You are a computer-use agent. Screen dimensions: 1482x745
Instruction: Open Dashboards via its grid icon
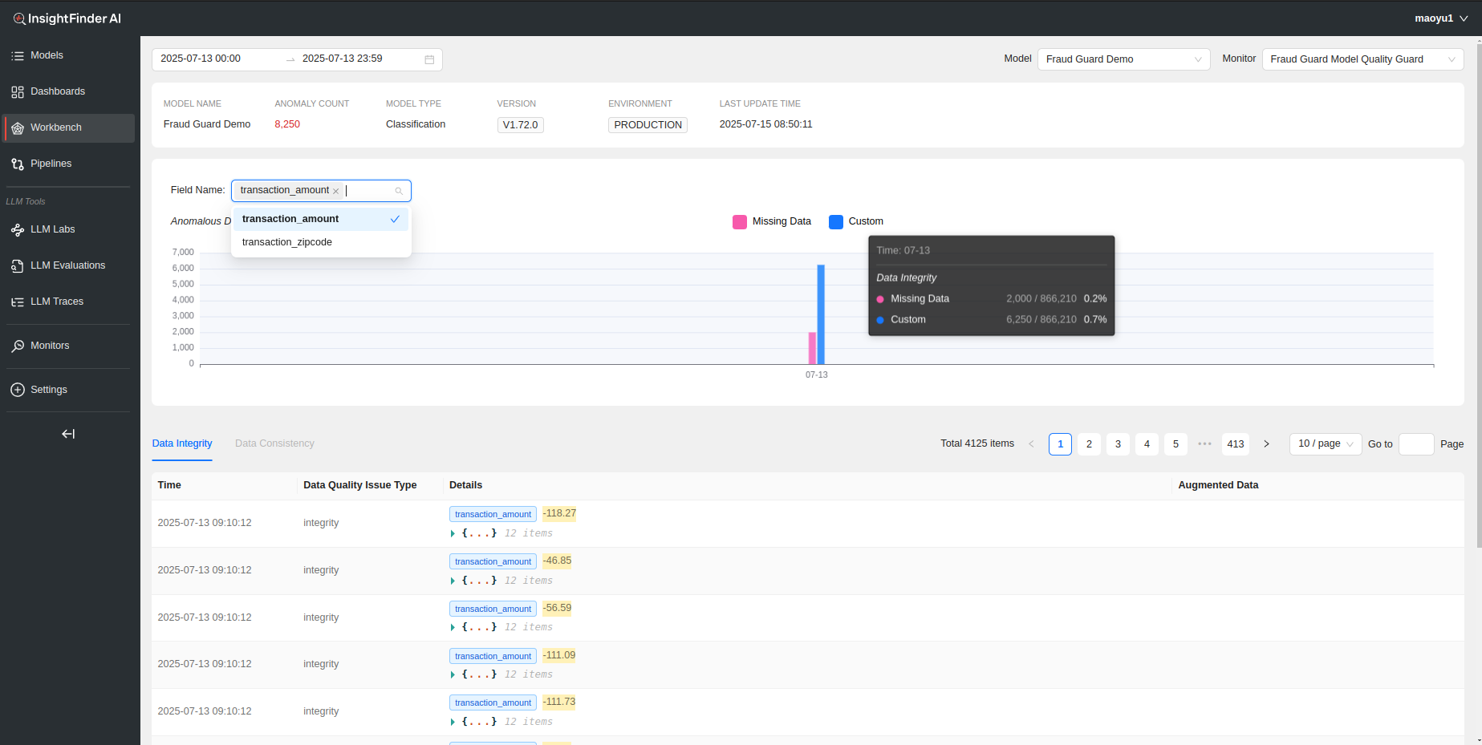pyautogui.click(x=18, y=92)
